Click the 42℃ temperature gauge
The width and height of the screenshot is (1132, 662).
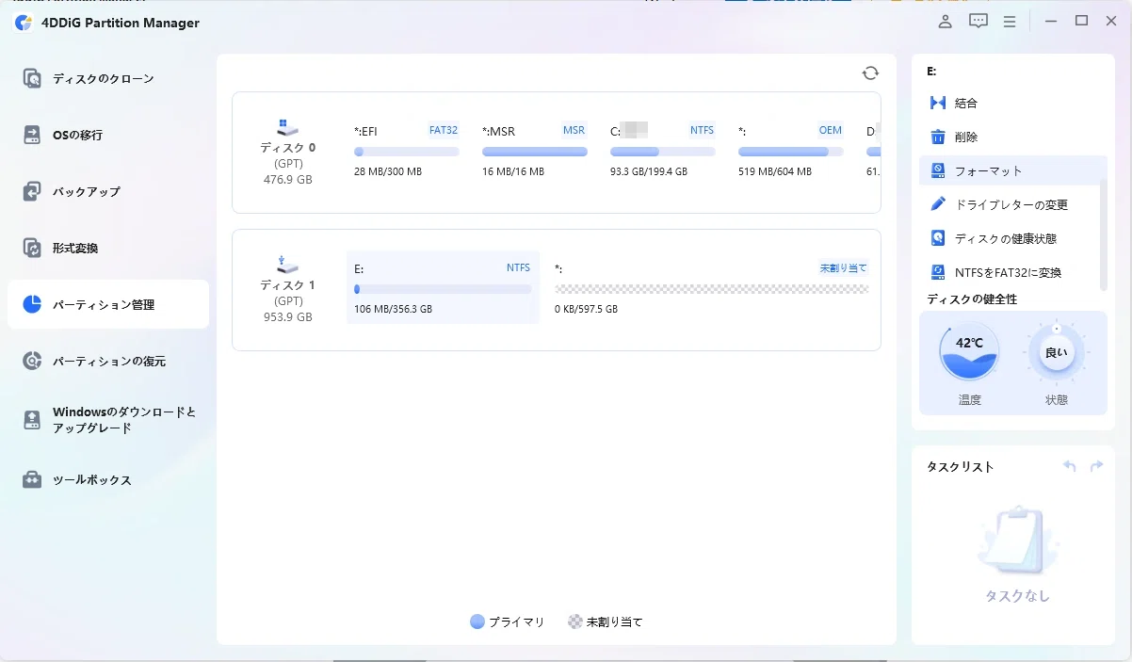click(969, 351)
